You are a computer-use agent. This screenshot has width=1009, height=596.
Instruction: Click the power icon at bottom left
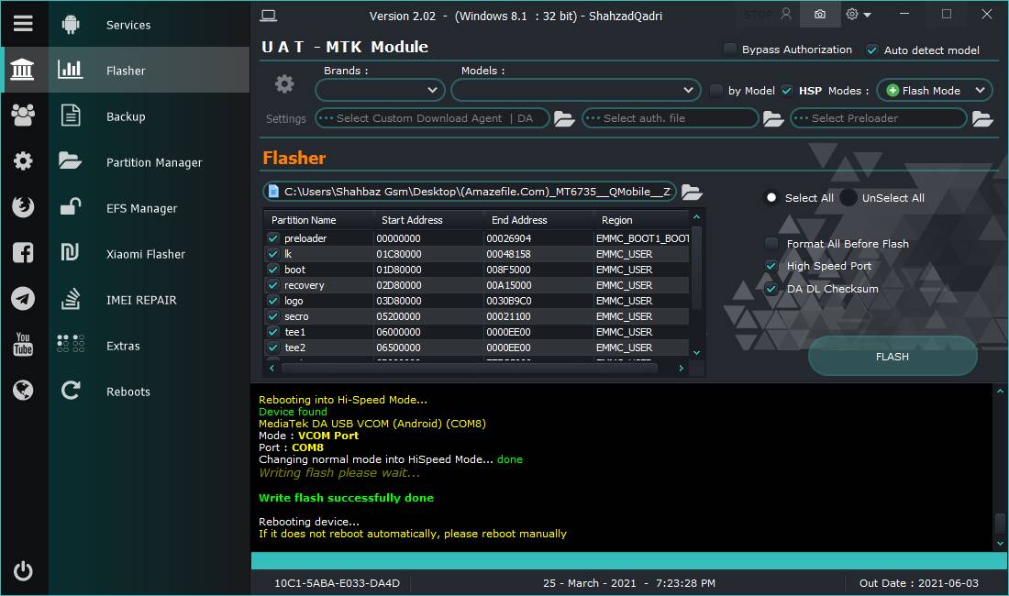tap(23, 571)
